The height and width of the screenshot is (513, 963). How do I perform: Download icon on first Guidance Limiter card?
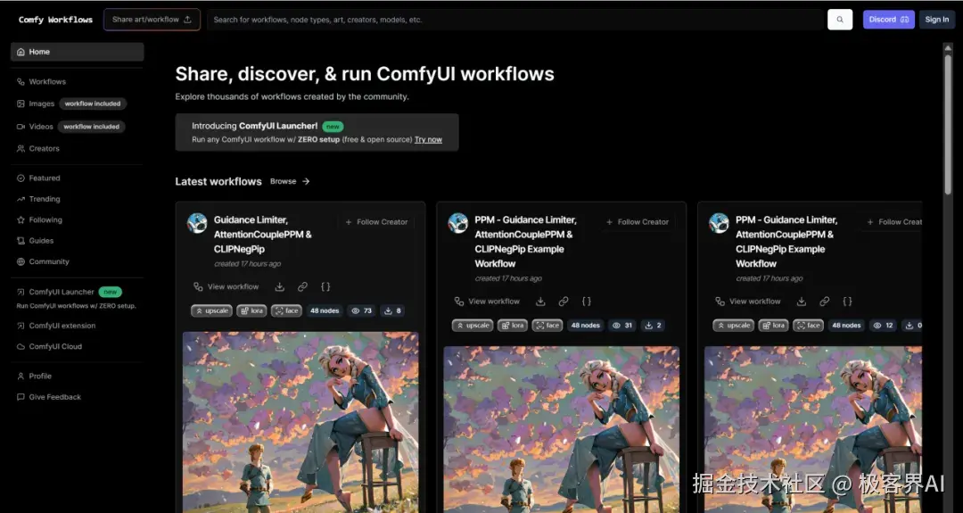click(x=279, y=286)
